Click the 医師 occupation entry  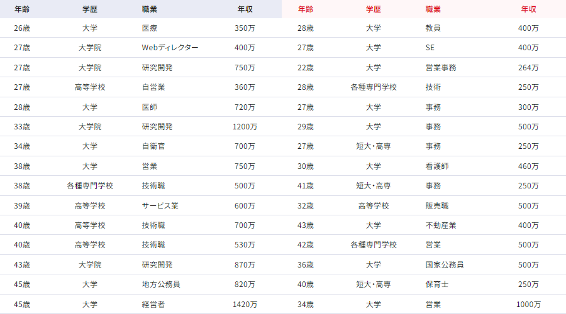150,107
